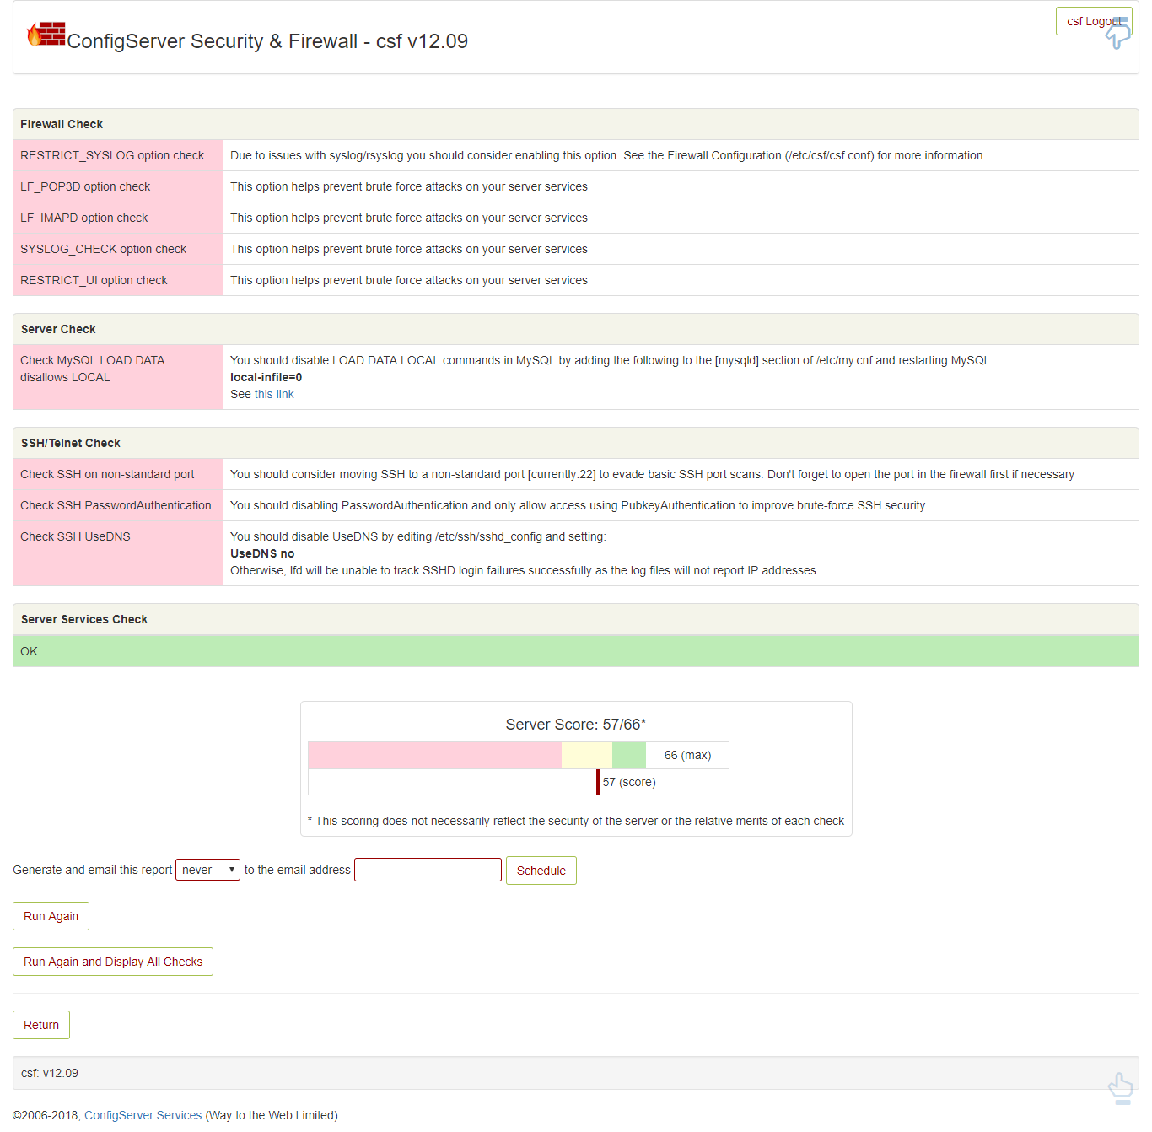
Task: Click the 66 (max) label
Action: coord(687,755)
